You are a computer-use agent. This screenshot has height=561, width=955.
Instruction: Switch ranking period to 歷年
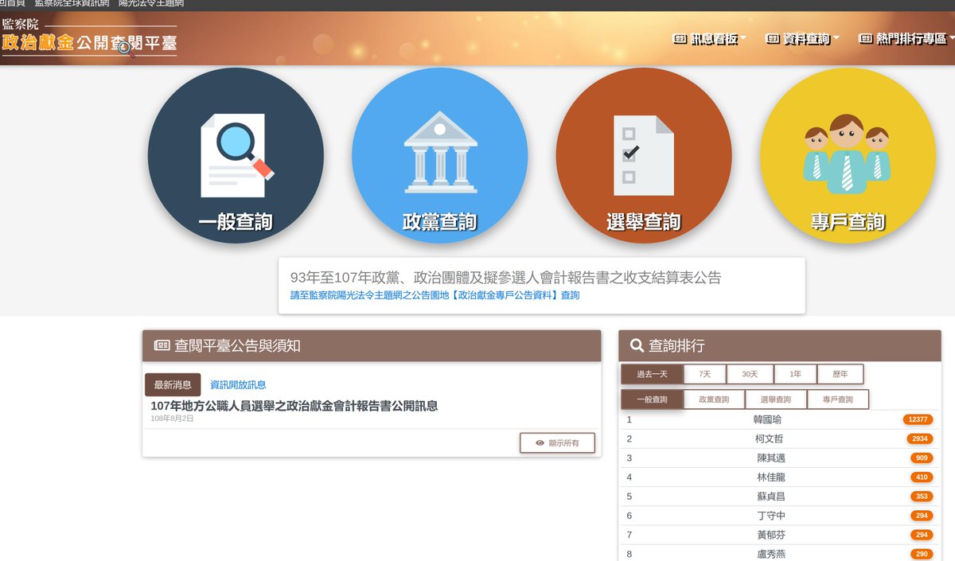point(840,373)
